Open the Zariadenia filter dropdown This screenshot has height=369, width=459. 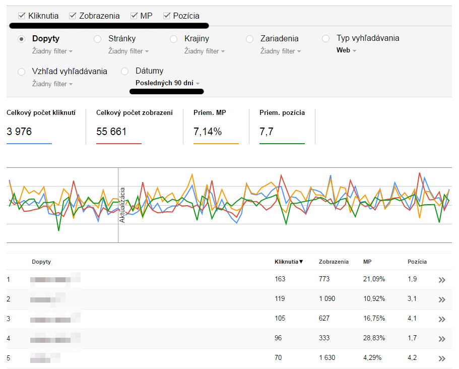[281, 51]
